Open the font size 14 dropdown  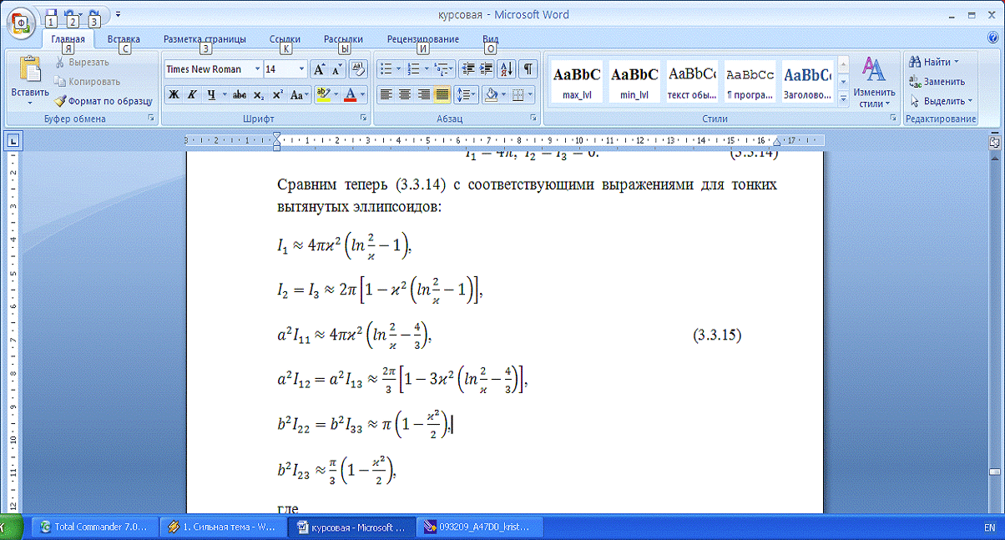point(301,69)
